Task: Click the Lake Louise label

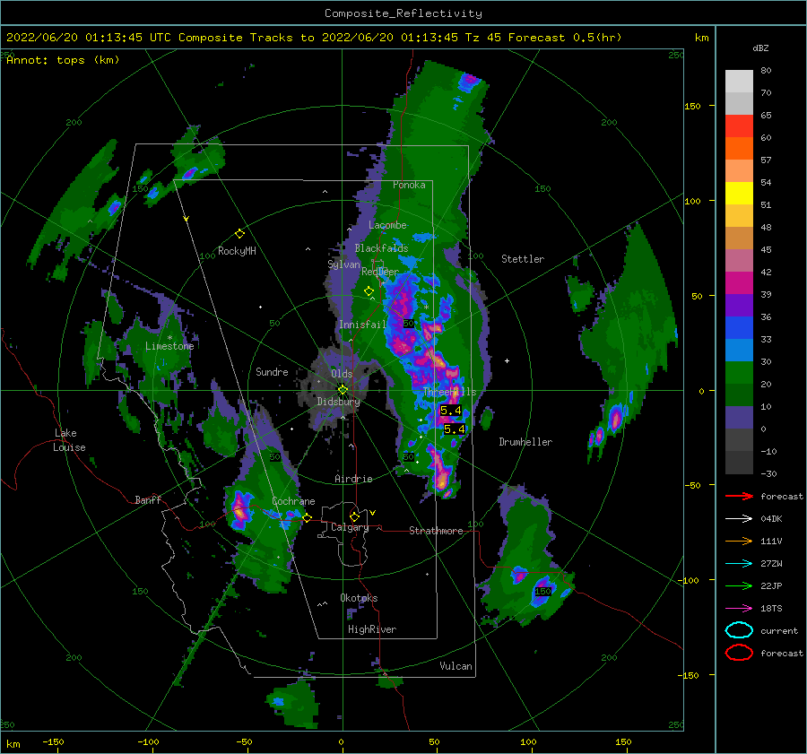Action: coord(69,440)
